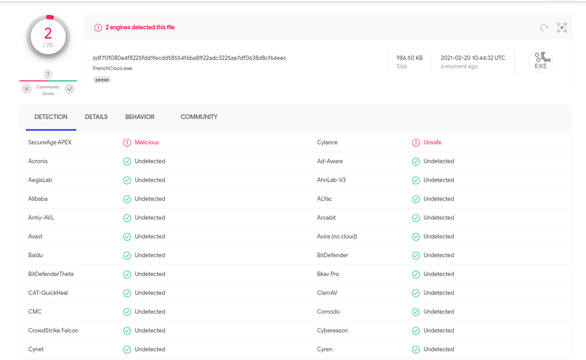Click the 'a moment ago' text
This screenshot has width=586, height=360.
tap(459, 66)
